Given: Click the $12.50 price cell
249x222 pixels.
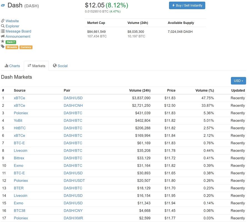Looking at the screenshot, I should coord(170,106).
